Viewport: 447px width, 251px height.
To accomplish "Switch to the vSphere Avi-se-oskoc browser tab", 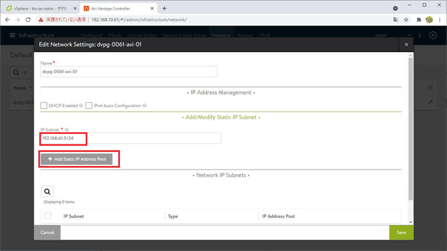I will pos(40,8).
